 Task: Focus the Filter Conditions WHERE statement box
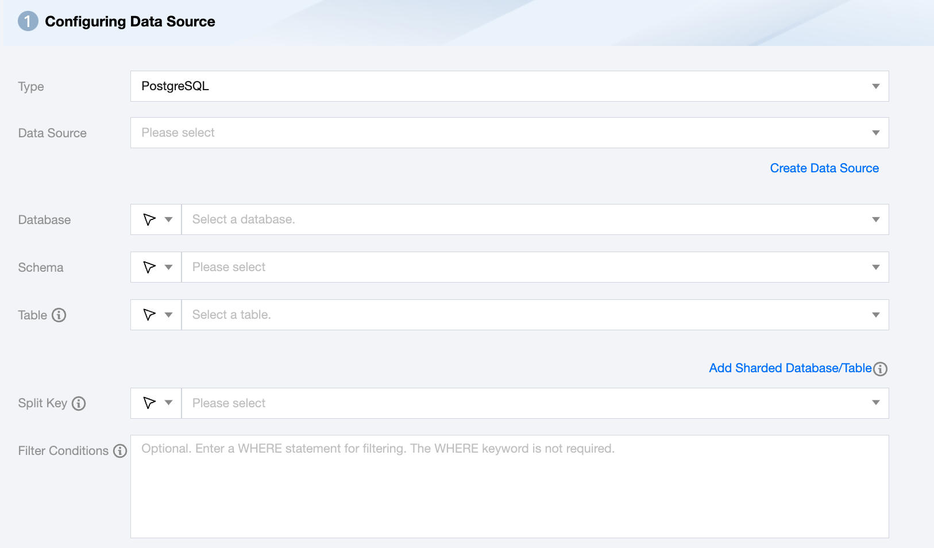pos(510,487)
